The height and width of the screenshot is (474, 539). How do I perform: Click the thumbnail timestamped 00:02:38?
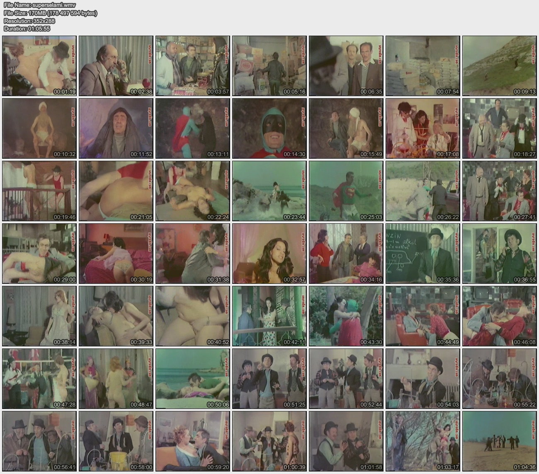(116, 66)
